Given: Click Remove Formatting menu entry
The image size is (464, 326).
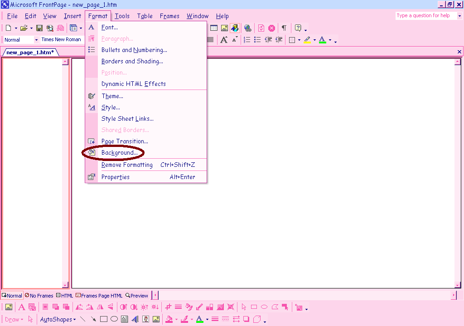Looking at the screenshot, I should click(x=146, y=165).
